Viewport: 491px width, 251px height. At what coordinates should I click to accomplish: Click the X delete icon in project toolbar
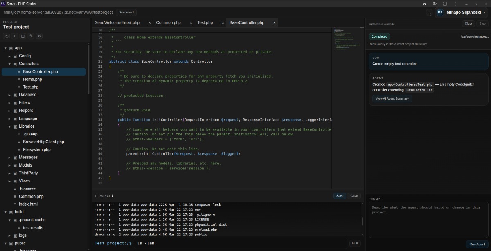[x=39, y=36]
